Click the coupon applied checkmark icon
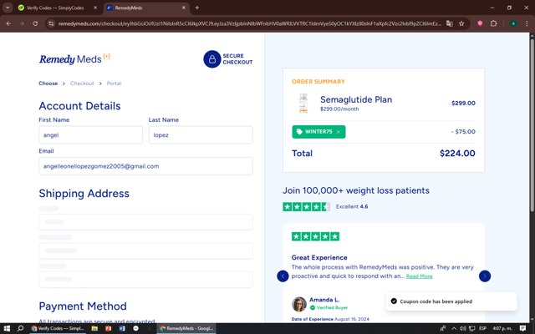The width and height of the screenshot is (535, 334). (x=394, y=301)
